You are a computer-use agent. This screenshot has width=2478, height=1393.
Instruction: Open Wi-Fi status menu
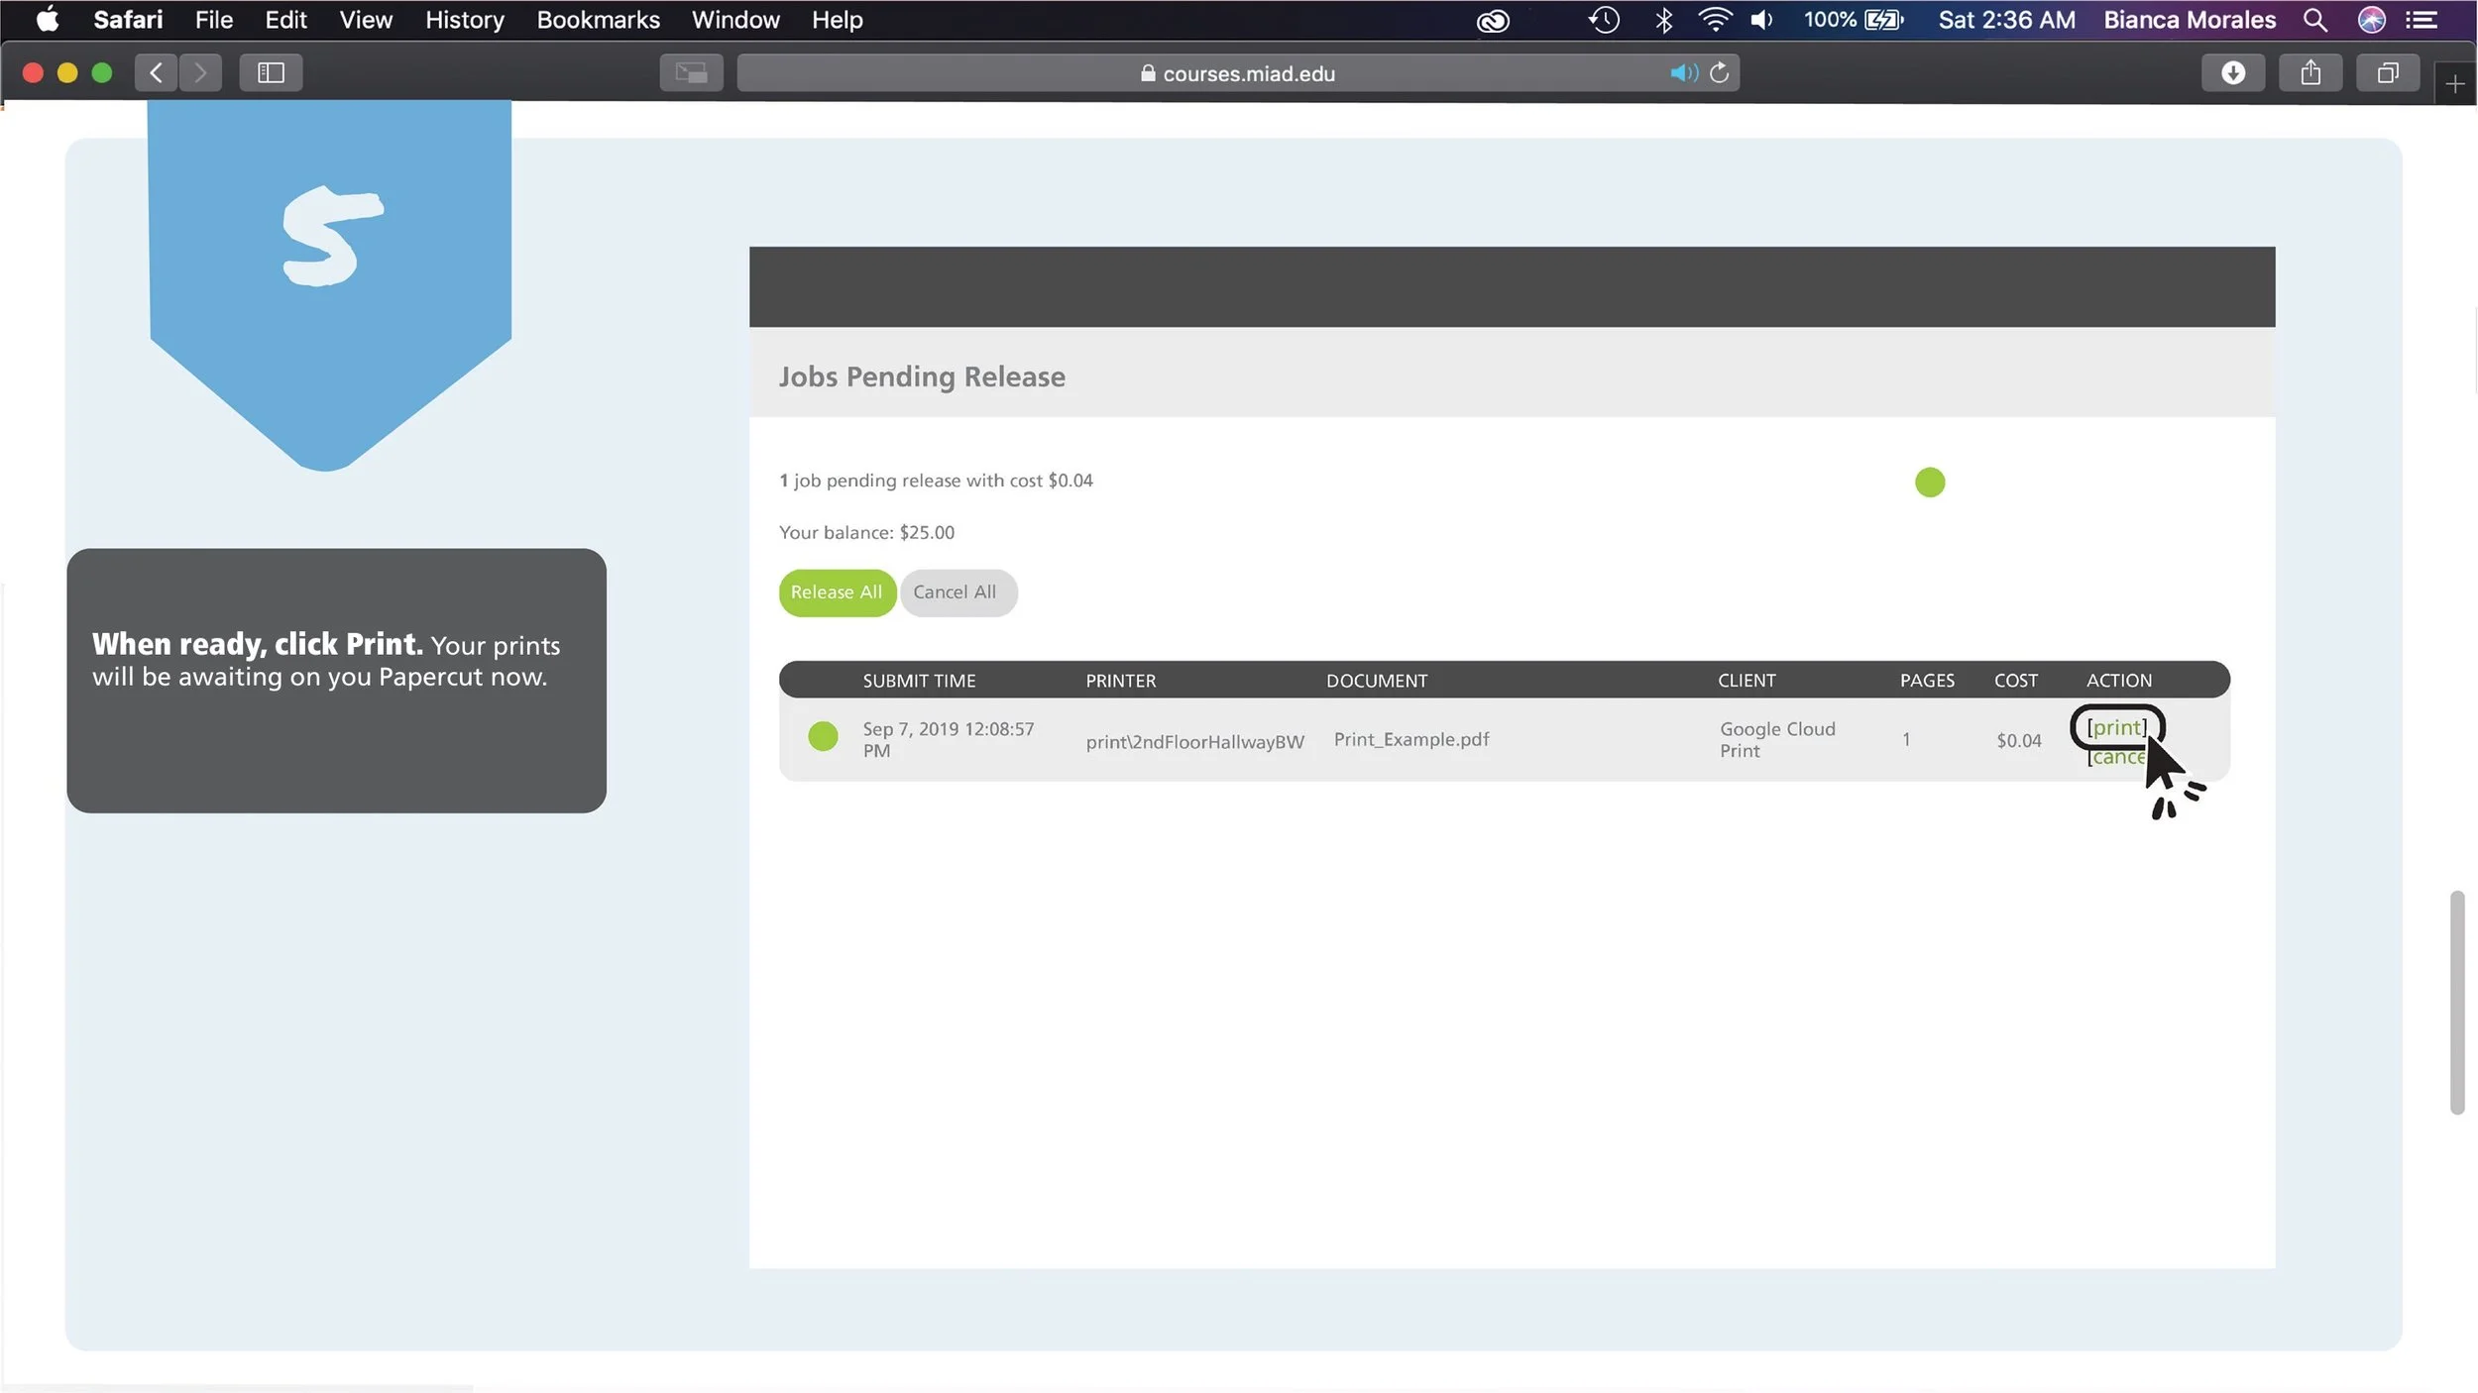click(1714, 20)
